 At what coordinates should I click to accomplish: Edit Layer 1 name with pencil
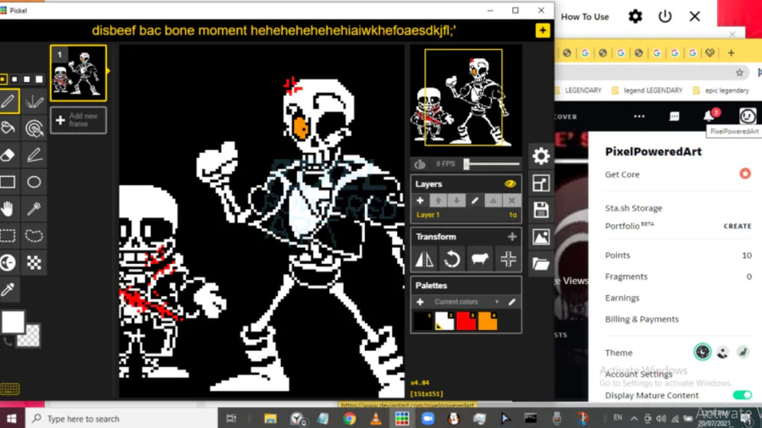click(475, 200)
